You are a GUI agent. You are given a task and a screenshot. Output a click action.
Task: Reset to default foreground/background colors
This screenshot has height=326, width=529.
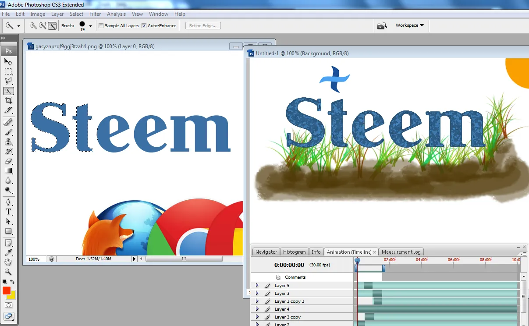click(4, 281)
